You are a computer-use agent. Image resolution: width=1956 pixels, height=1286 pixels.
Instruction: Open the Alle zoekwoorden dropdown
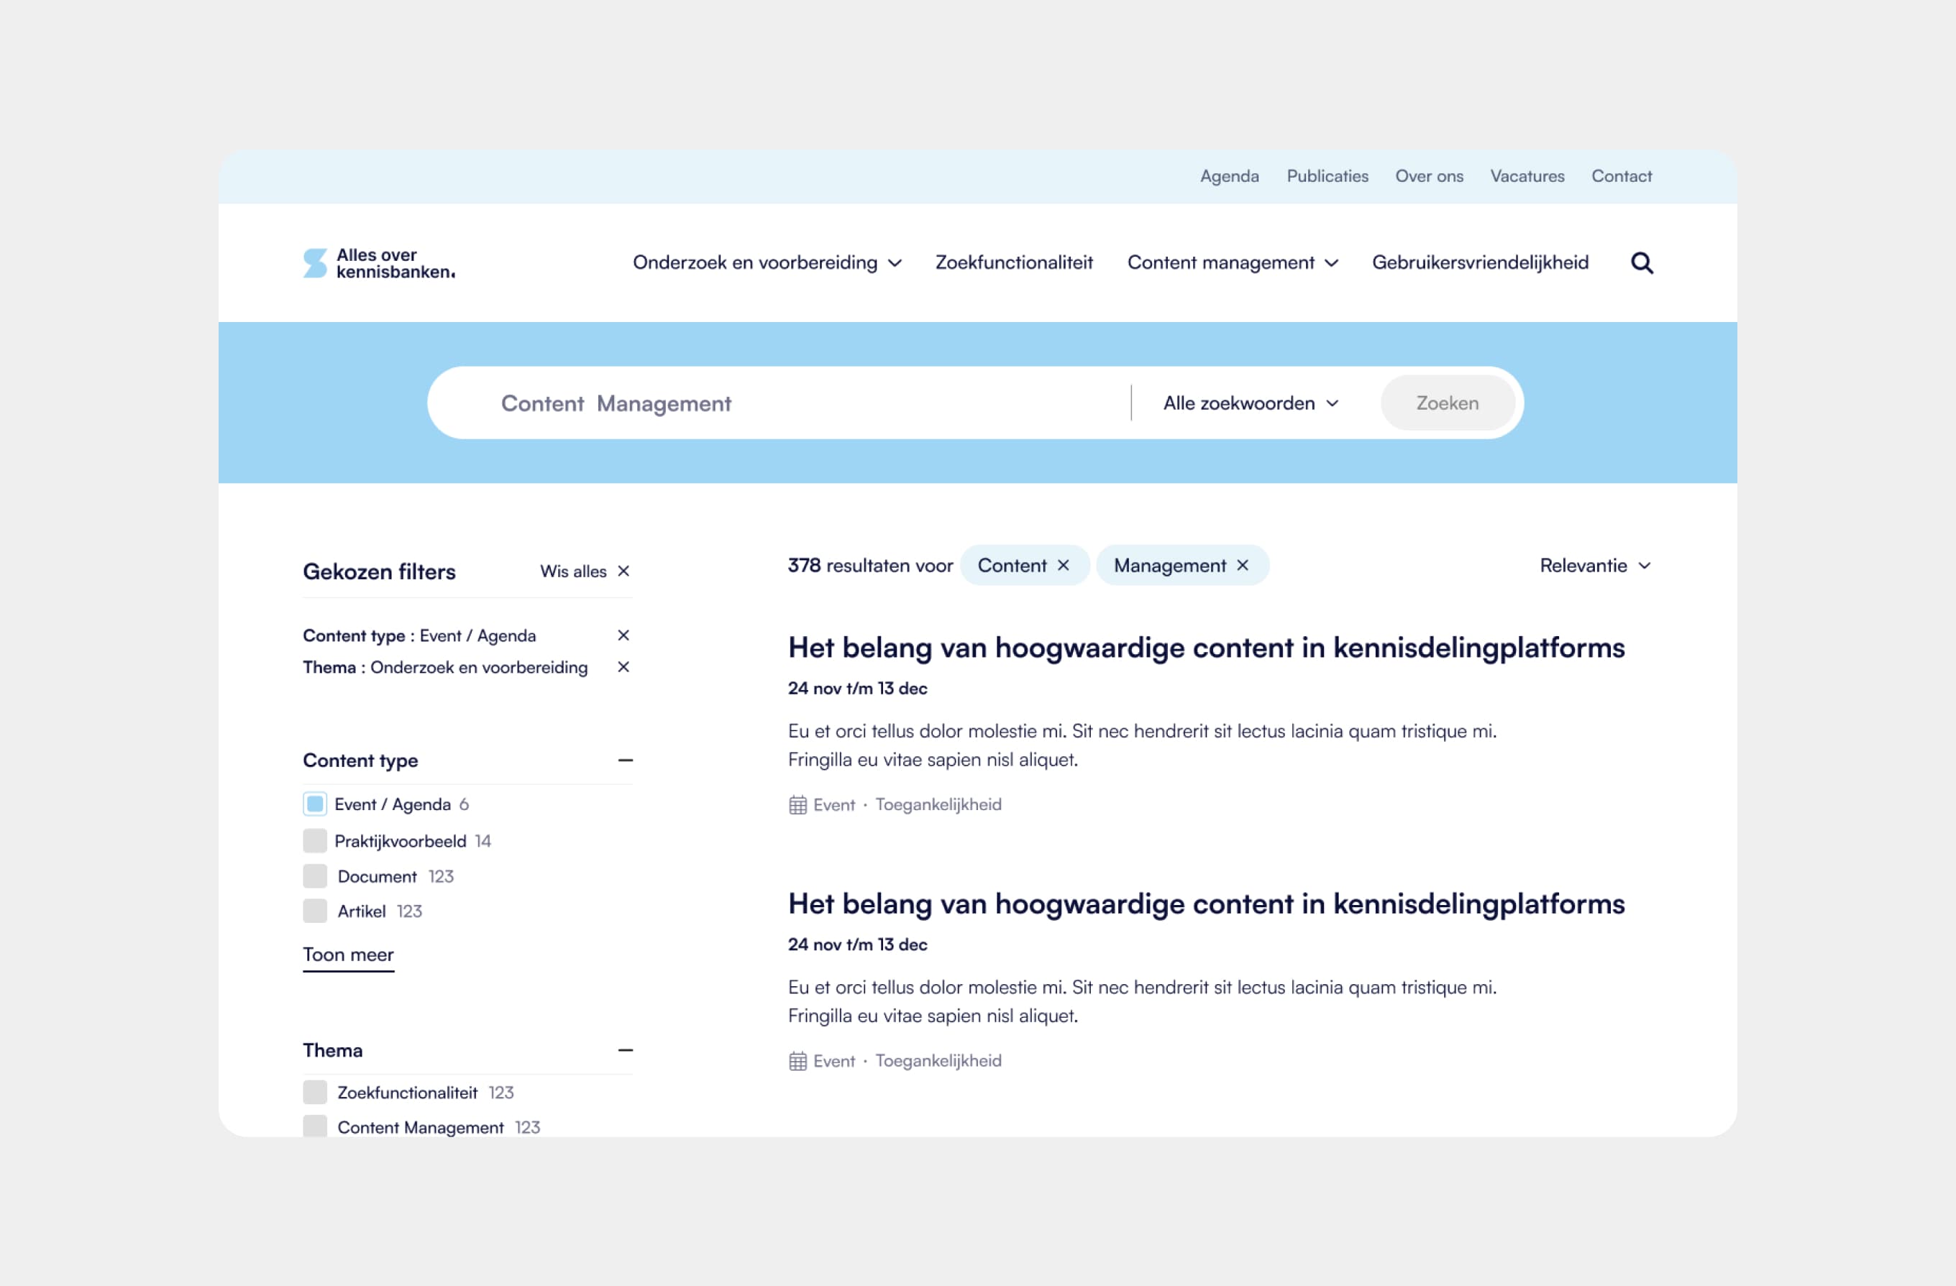1251,403
